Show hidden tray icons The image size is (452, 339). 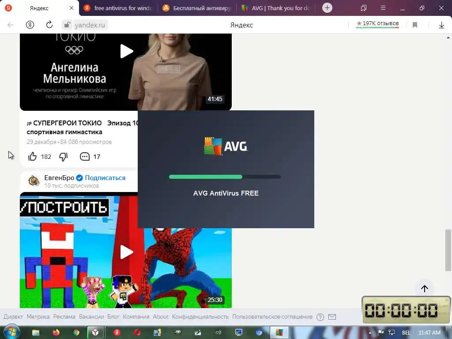(x=370, y=333)
